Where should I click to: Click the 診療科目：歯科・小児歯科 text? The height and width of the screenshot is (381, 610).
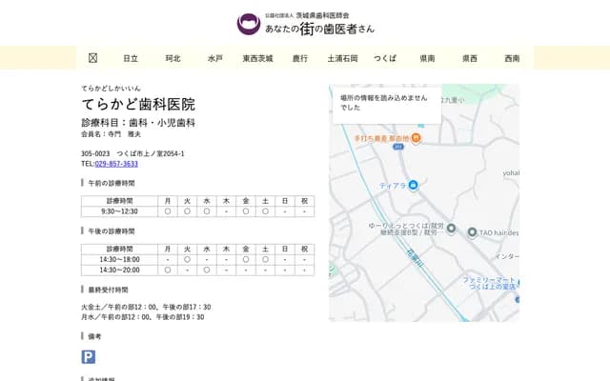point(138,123)
